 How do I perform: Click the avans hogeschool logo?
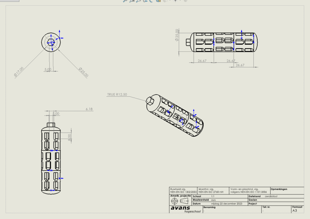tap(180, 209)
